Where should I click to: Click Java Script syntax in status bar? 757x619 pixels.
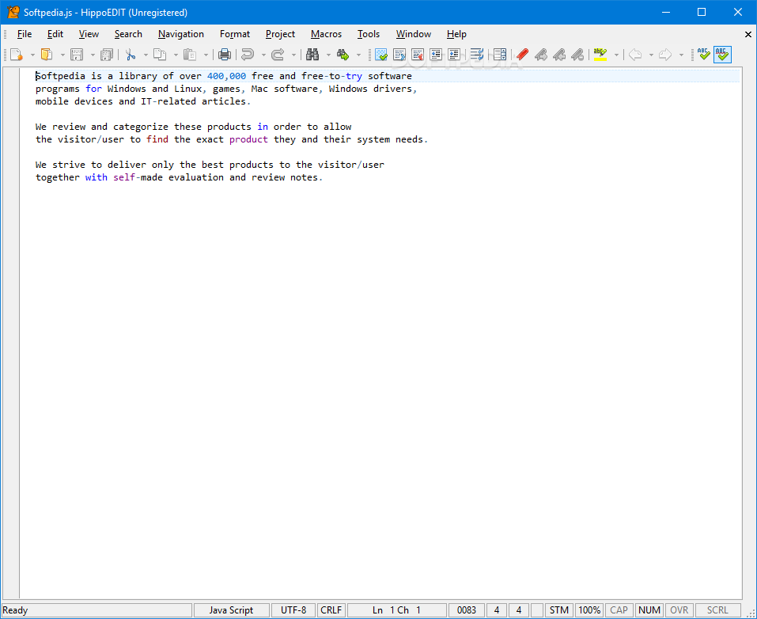(231, 610)
